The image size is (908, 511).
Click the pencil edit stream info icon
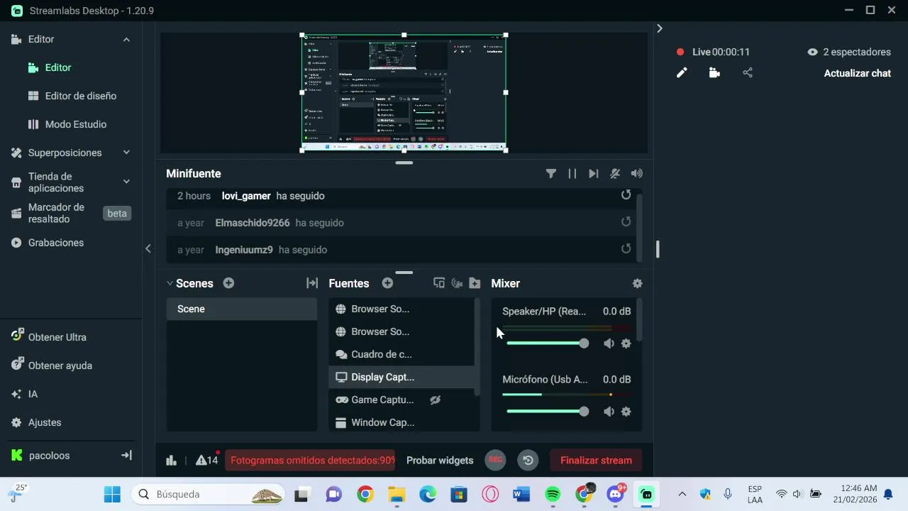pos(682,73)
